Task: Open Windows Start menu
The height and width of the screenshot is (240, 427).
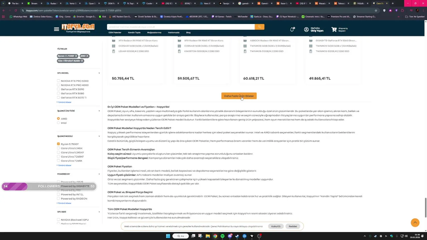Action: click(x=168, y=236)
